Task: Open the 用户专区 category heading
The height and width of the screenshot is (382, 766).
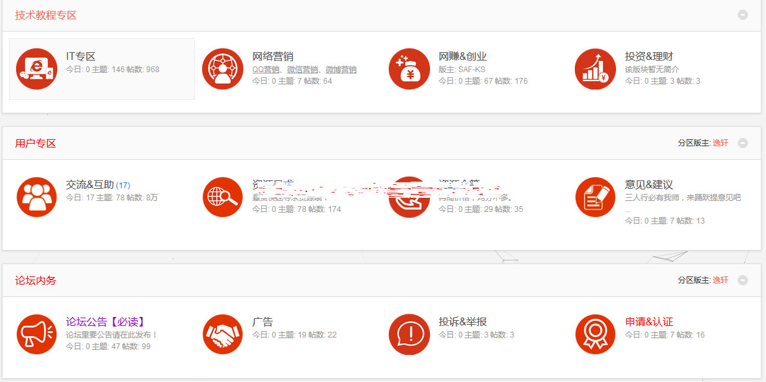Action: tap(36, 143)
